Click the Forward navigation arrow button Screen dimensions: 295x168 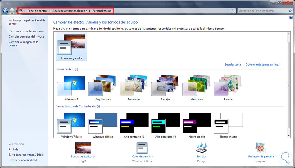pyautogui.click(x=12, y=11)
